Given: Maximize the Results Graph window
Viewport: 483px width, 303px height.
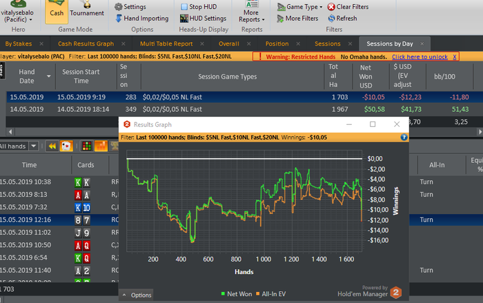Looking at the screenshot, I should tap(373, 124).
